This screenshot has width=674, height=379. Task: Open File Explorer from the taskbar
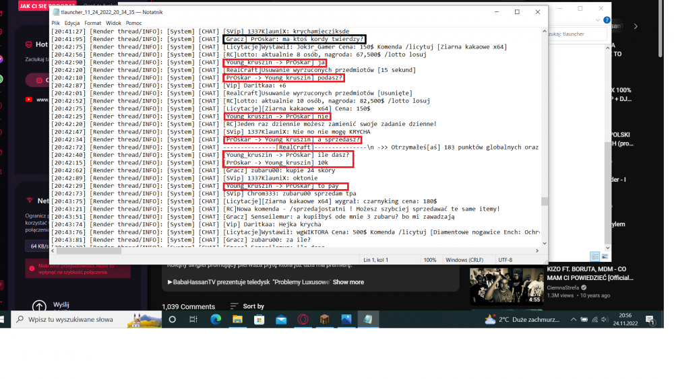[238, 320]
